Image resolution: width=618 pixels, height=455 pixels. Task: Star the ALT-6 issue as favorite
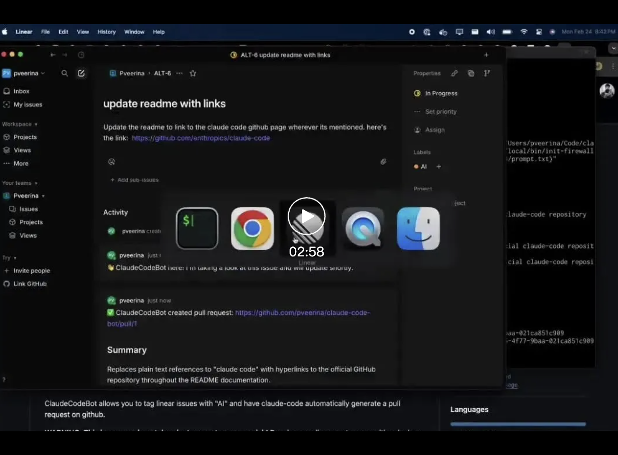point(193,73)
